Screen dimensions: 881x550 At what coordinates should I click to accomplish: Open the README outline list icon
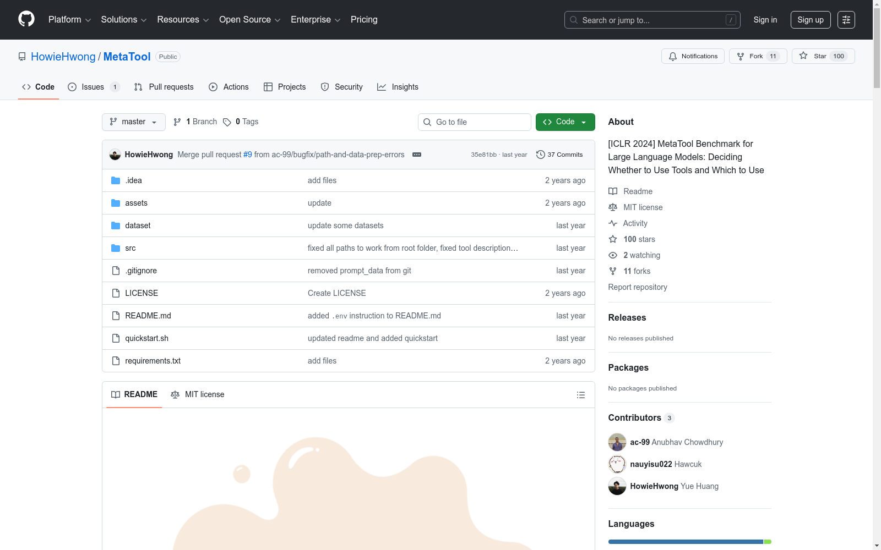581,395
